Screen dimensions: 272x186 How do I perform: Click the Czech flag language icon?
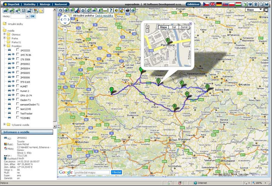(206, 4)
